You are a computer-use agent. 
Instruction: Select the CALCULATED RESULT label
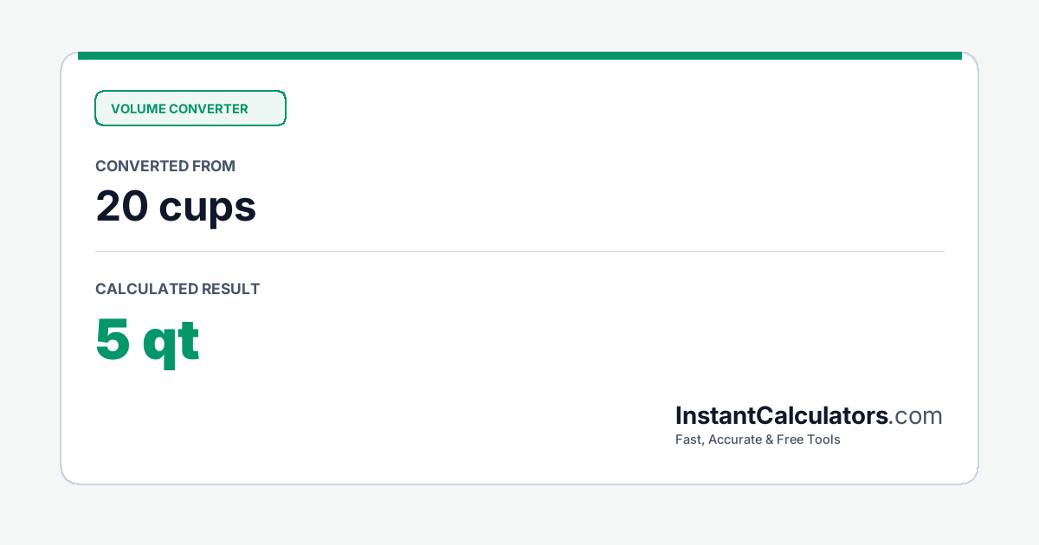[177, 289]
